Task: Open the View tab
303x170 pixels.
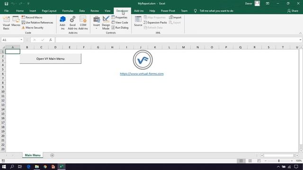Action: (x=107, y=11)
